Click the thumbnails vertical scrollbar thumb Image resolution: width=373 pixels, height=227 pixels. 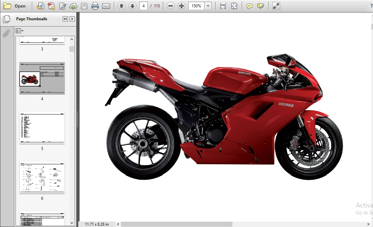coord(72,49)
